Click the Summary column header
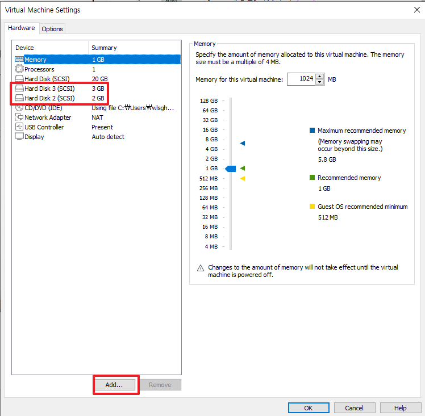The height and width of the screenshot is (416, 425). [x=135, y=48]
